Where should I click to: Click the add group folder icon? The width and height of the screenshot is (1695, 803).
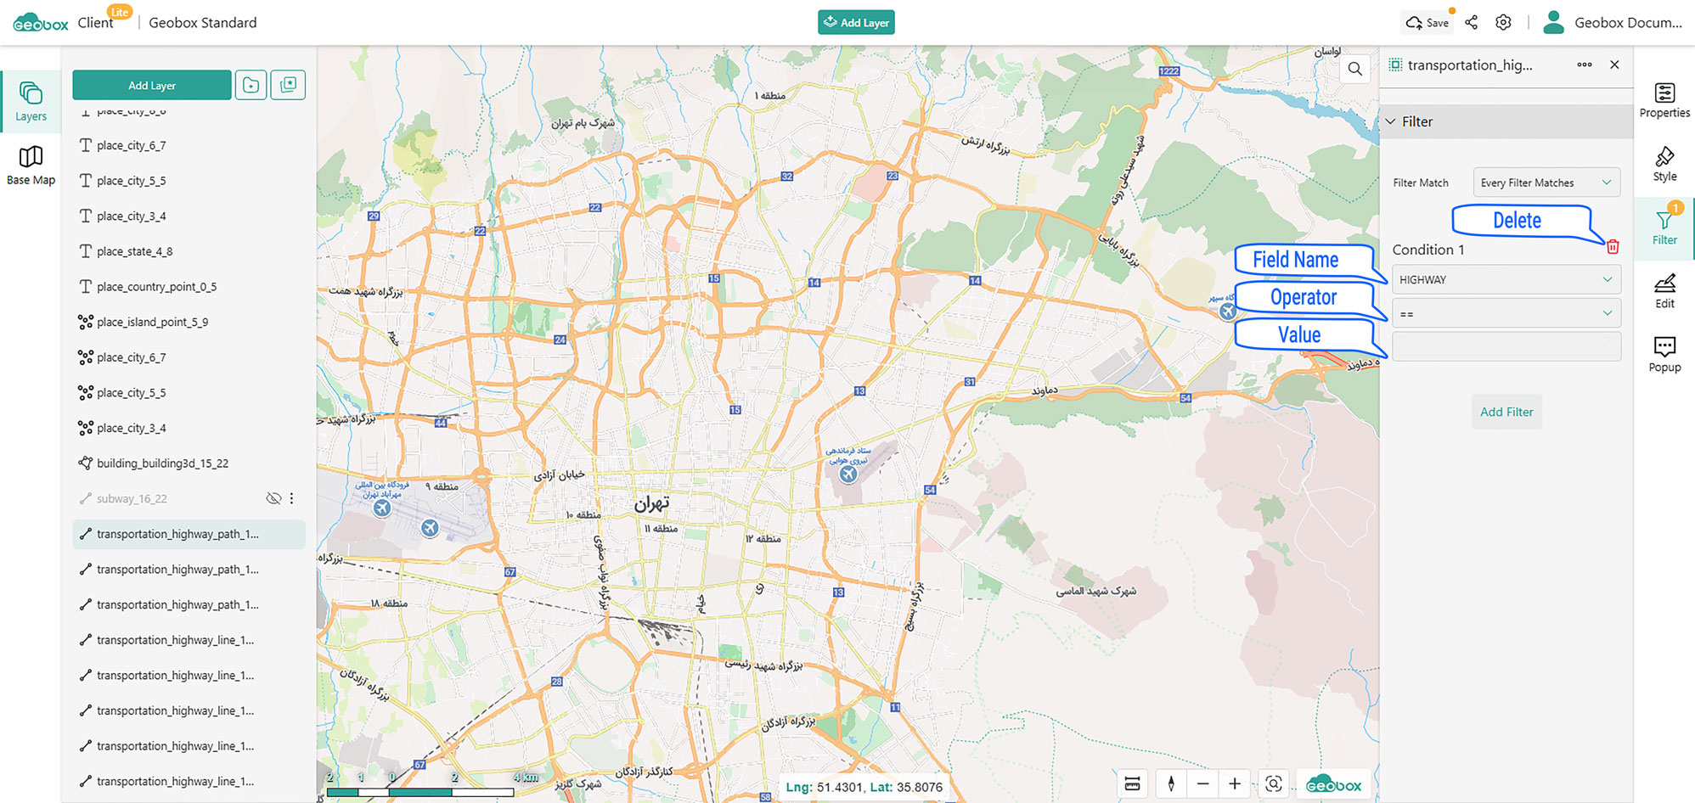point(251,85)
